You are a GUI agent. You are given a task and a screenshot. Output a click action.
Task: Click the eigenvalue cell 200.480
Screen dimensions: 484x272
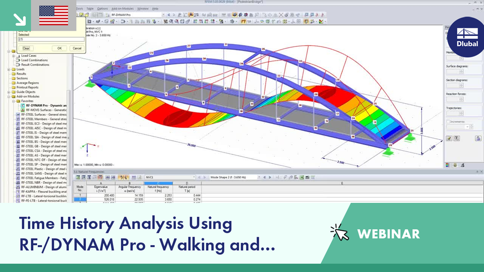101,195
